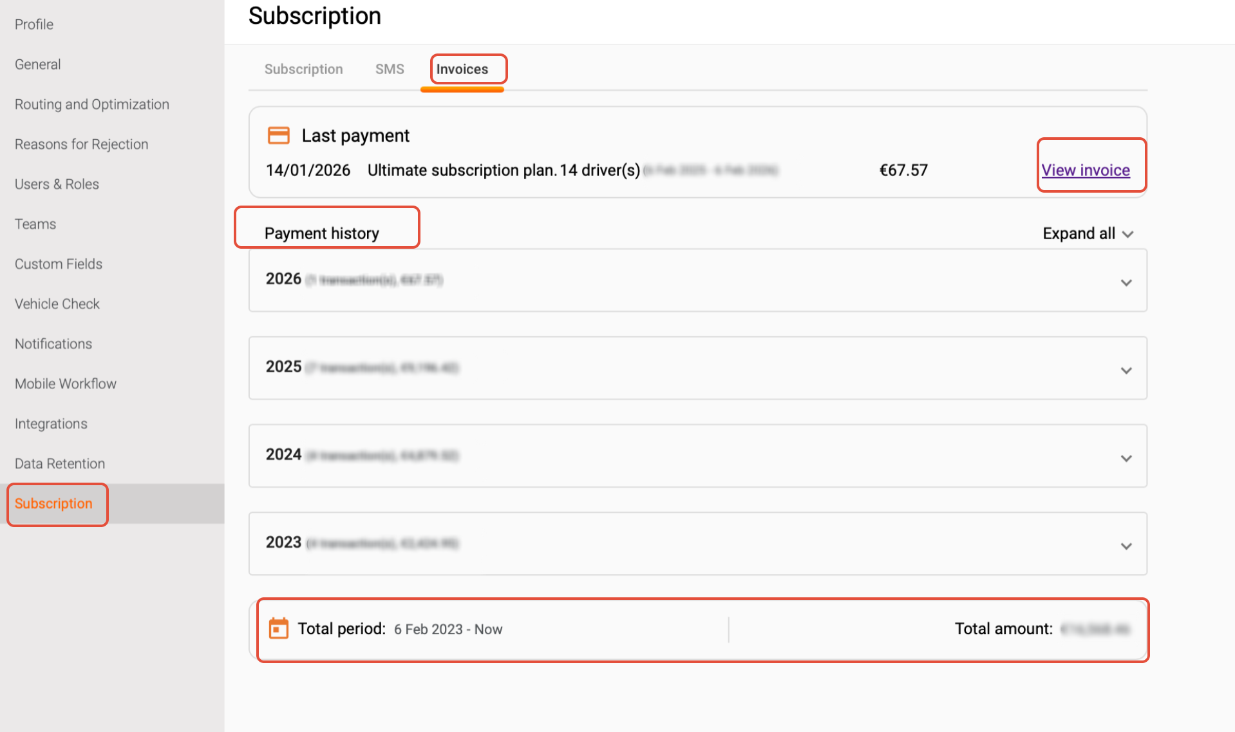This screenshot has height=732, width=1235.
Task: Switch to the SMS tab
Action: (390, 69)
